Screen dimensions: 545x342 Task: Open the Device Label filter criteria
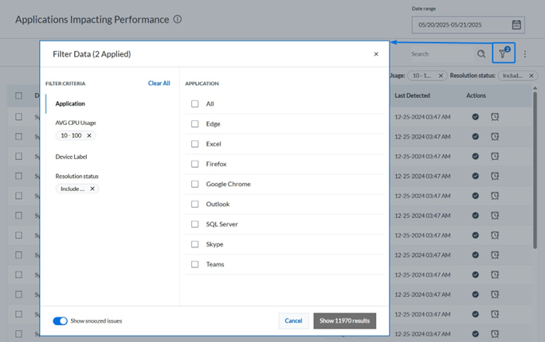[71, 157]
